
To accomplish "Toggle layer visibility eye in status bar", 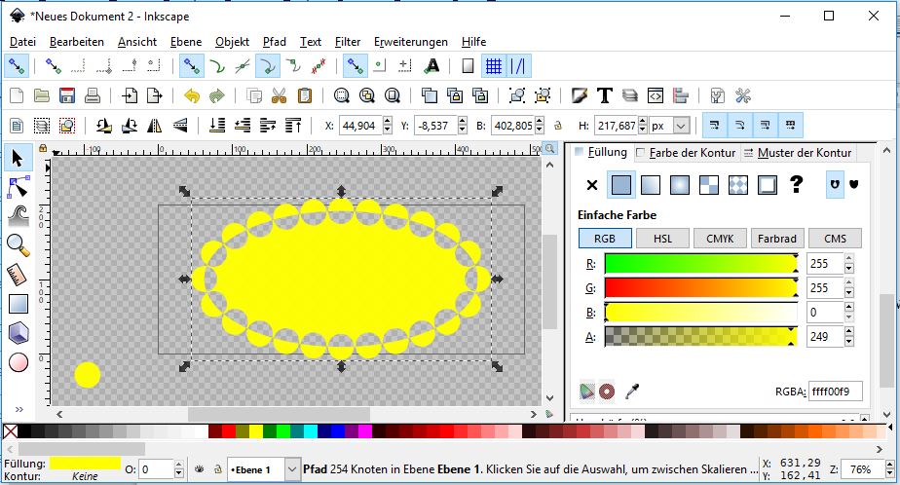I will pos(199,469).
